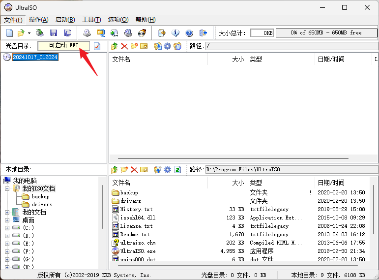Click the checkmark document icon beside boot field

(x=97, y=46)
